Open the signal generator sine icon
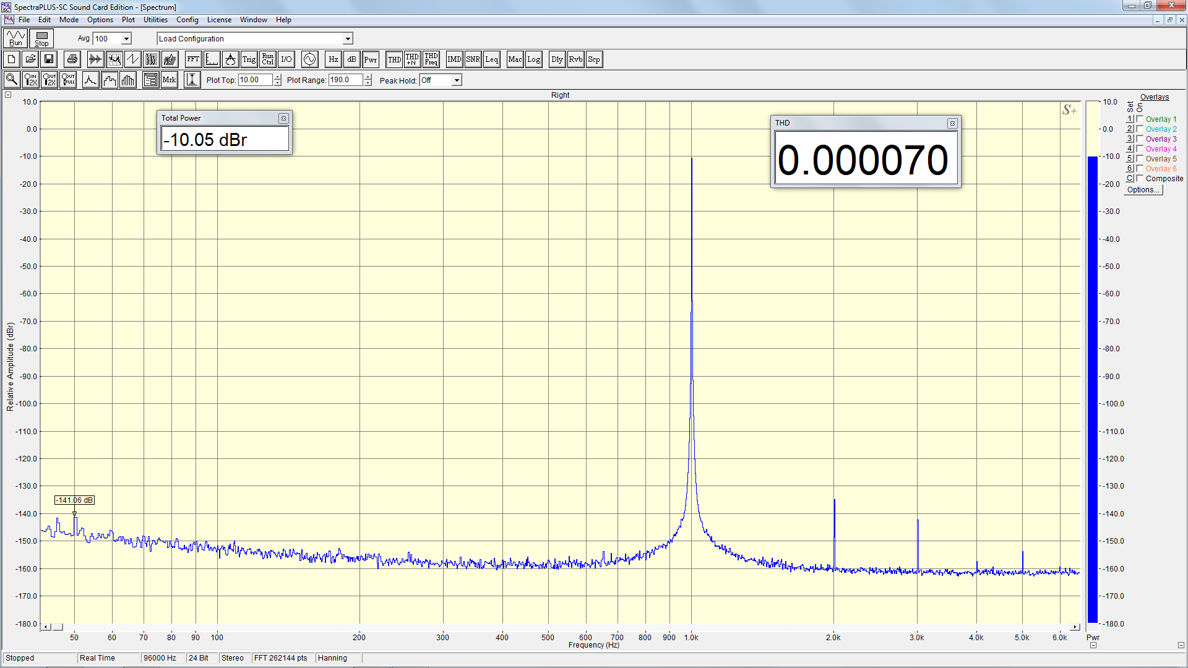Viewport: 1188px width, 668px height. (x=309, y=59)
